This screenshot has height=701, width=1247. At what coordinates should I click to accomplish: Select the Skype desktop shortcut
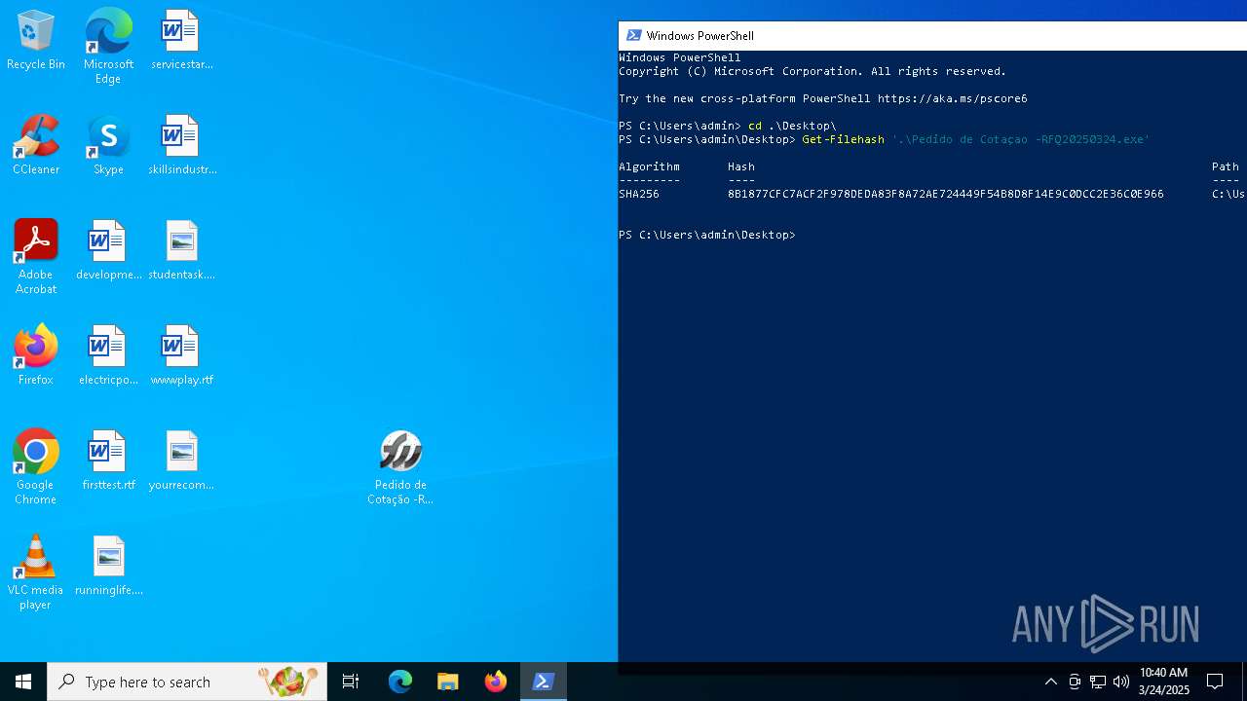click(108, 146)
